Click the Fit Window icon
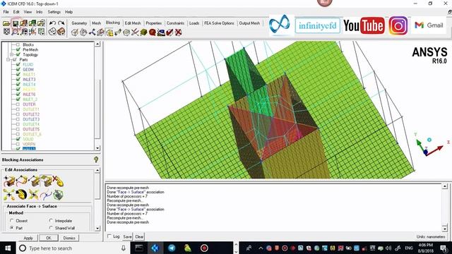452x254 pixels. (x=6, y=32)
